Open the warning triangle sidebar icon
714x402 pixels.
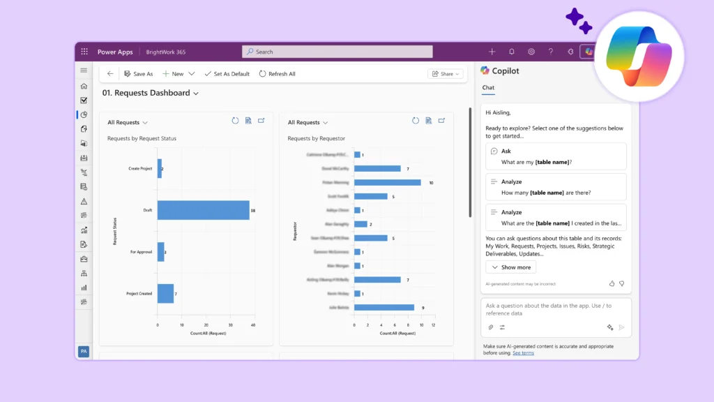point(84,201)
